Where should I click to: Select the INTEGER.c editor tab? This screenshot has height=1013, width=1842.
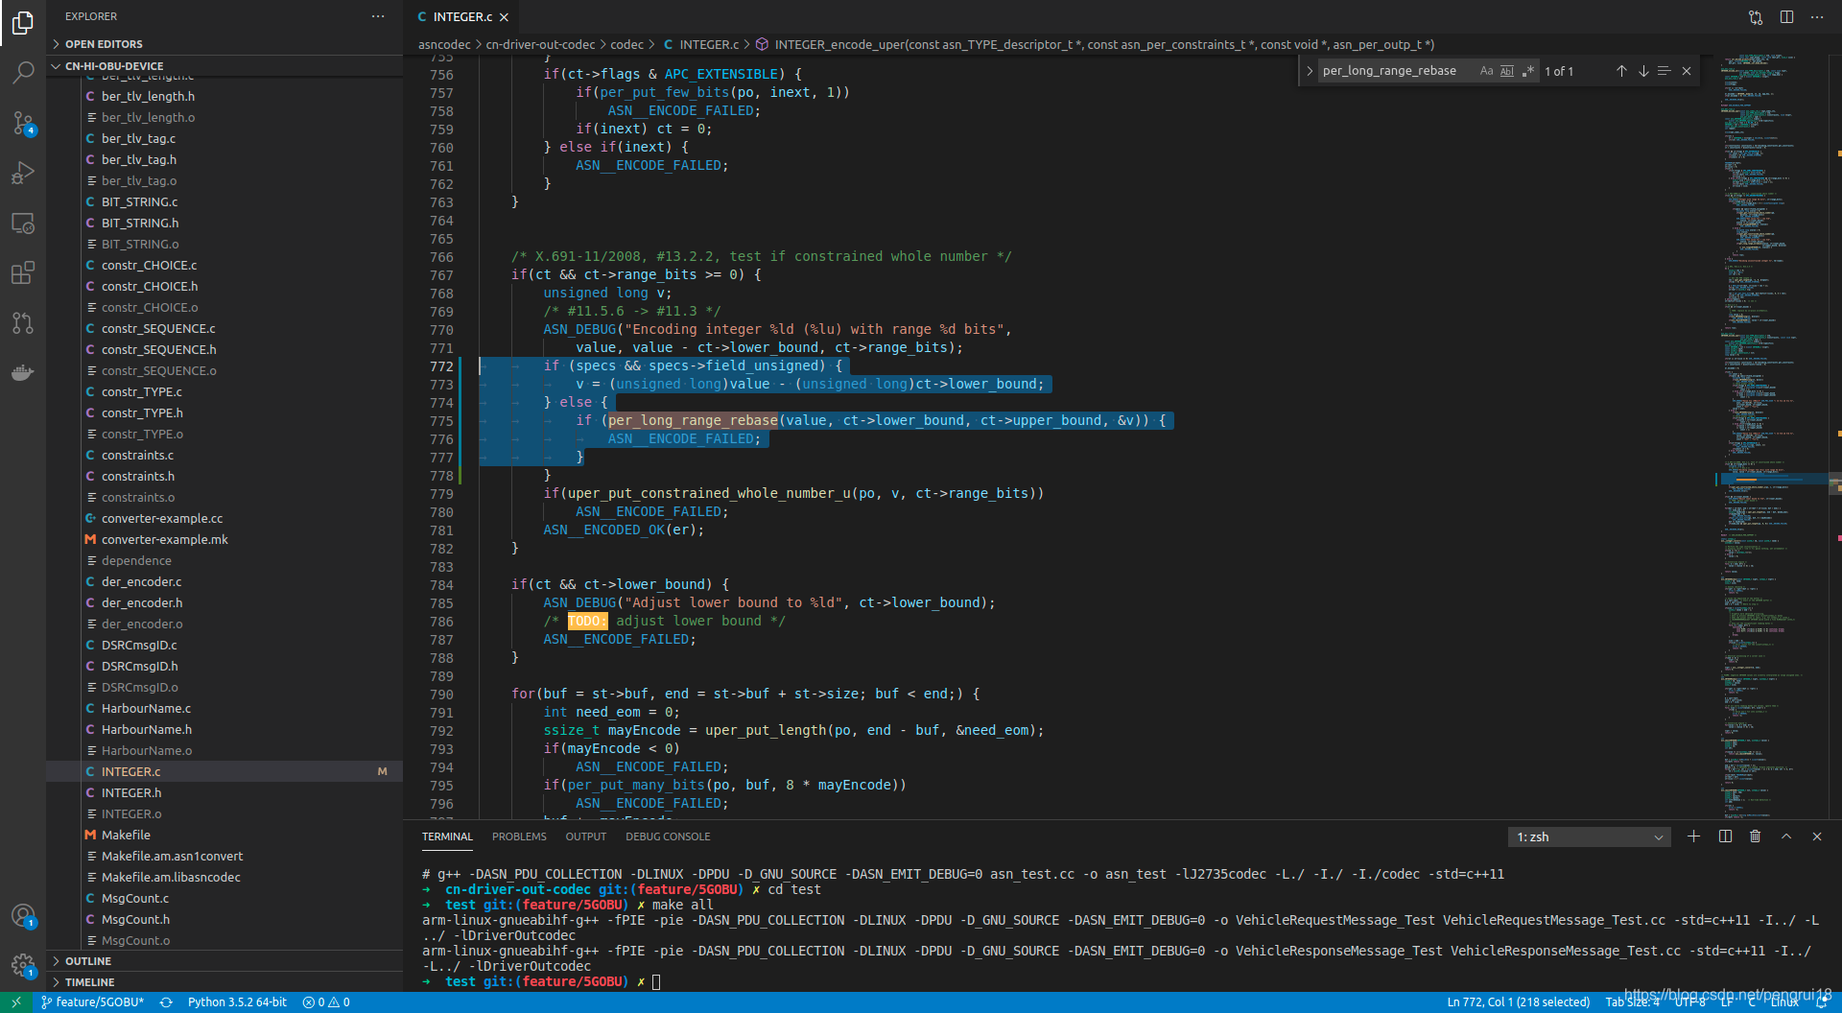(462, 17)
